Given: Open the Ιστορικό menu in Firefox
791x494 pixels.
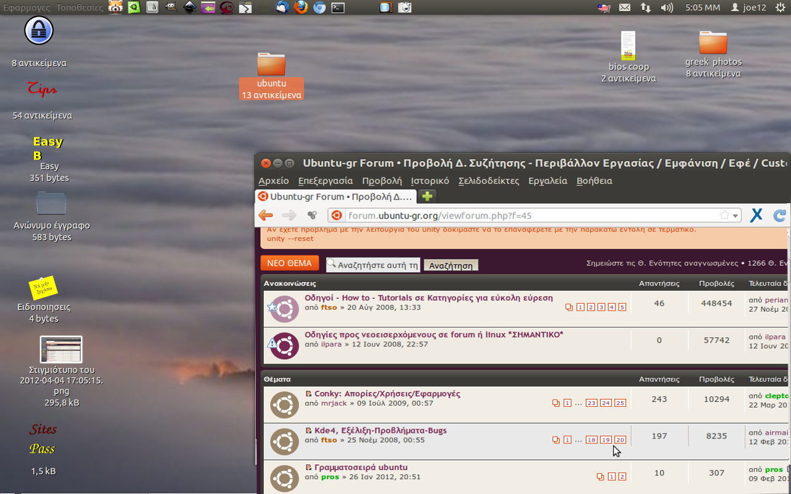Looking at the screenshot, I should [x=429, y=181].
